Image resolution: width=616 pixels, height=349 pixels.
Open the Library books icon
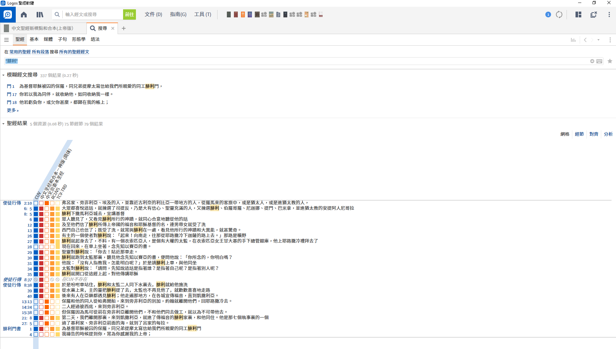pyautogui.click(x=40, y=14)
